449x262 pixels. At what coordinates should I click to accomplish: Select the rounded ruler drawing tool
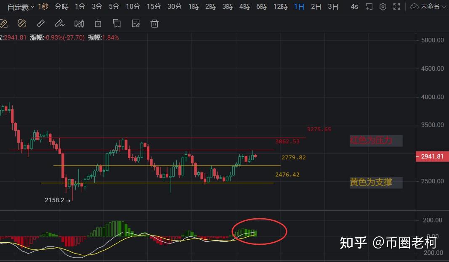point(22,24)
